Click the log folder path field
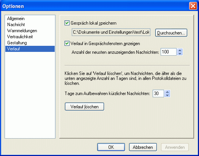 tap(111, 32)
